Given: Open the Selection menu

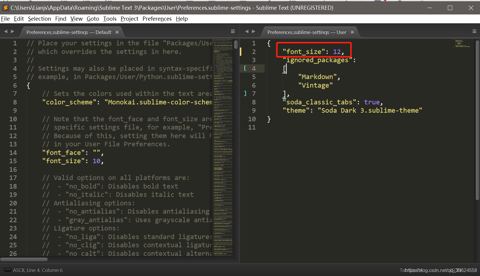Looking at the screenshot, I should (40, 19).
